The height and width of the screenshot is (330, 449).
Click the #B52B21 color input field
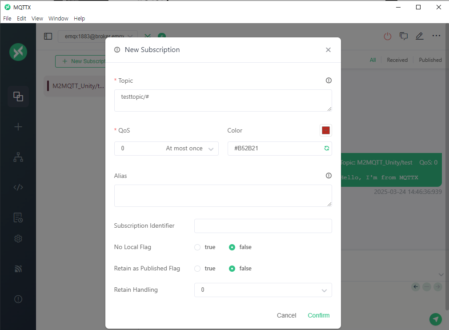tap(280, 149)
